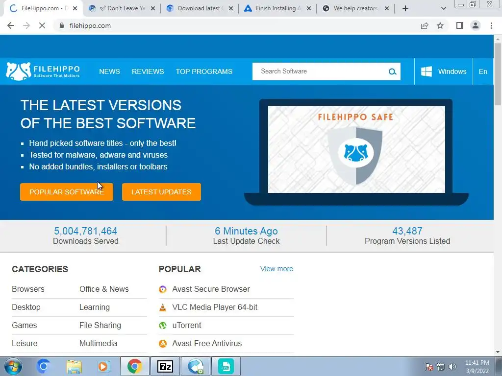Open the Avast Free Antivirus link

tap(207, 343)
